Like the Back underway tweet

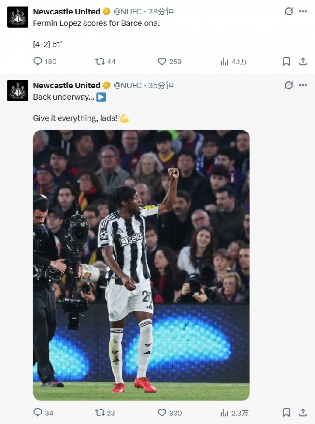pos(162,412)
